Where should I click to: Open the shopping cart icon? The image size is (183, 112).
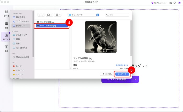(x=179, y=3)
